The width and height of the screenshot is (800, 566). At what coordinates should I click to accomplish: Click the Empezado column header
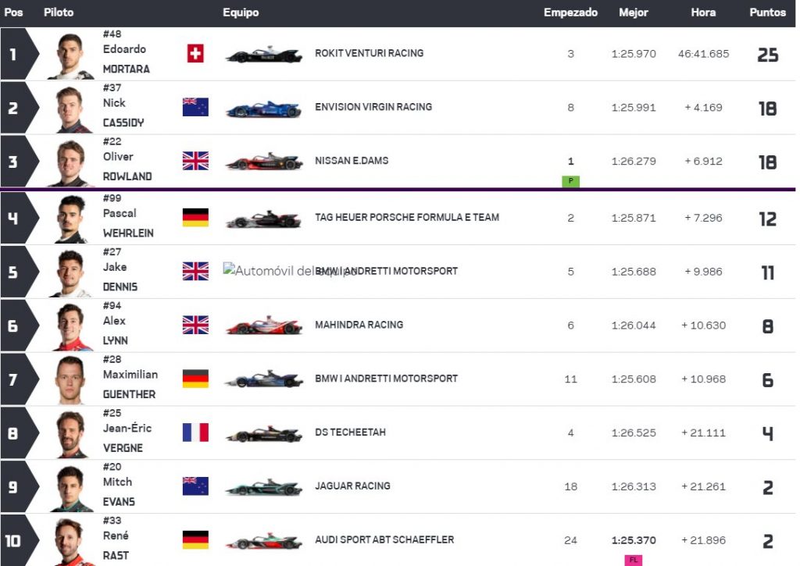pyautogui.click(x=570, y=12)
